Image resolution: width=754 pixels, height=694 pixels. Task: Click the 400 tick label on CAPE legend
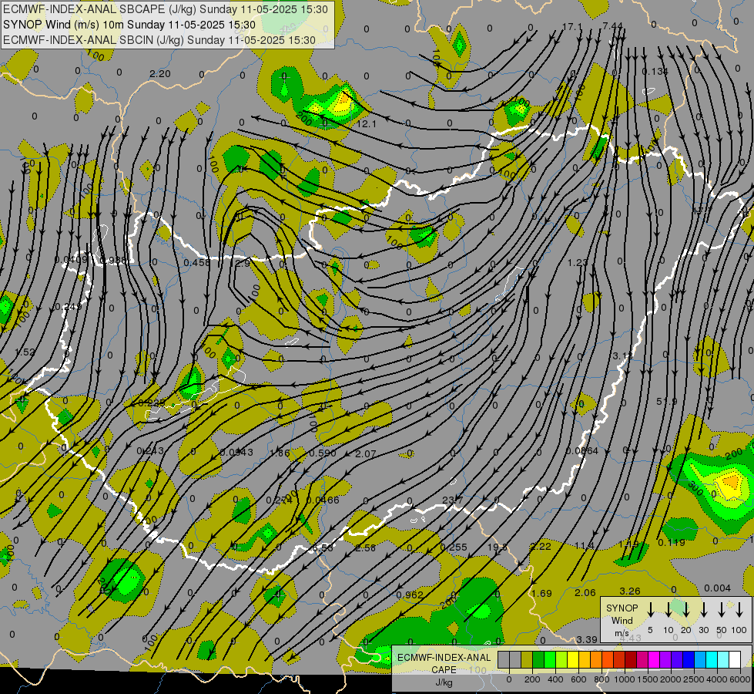click(555, 679)
